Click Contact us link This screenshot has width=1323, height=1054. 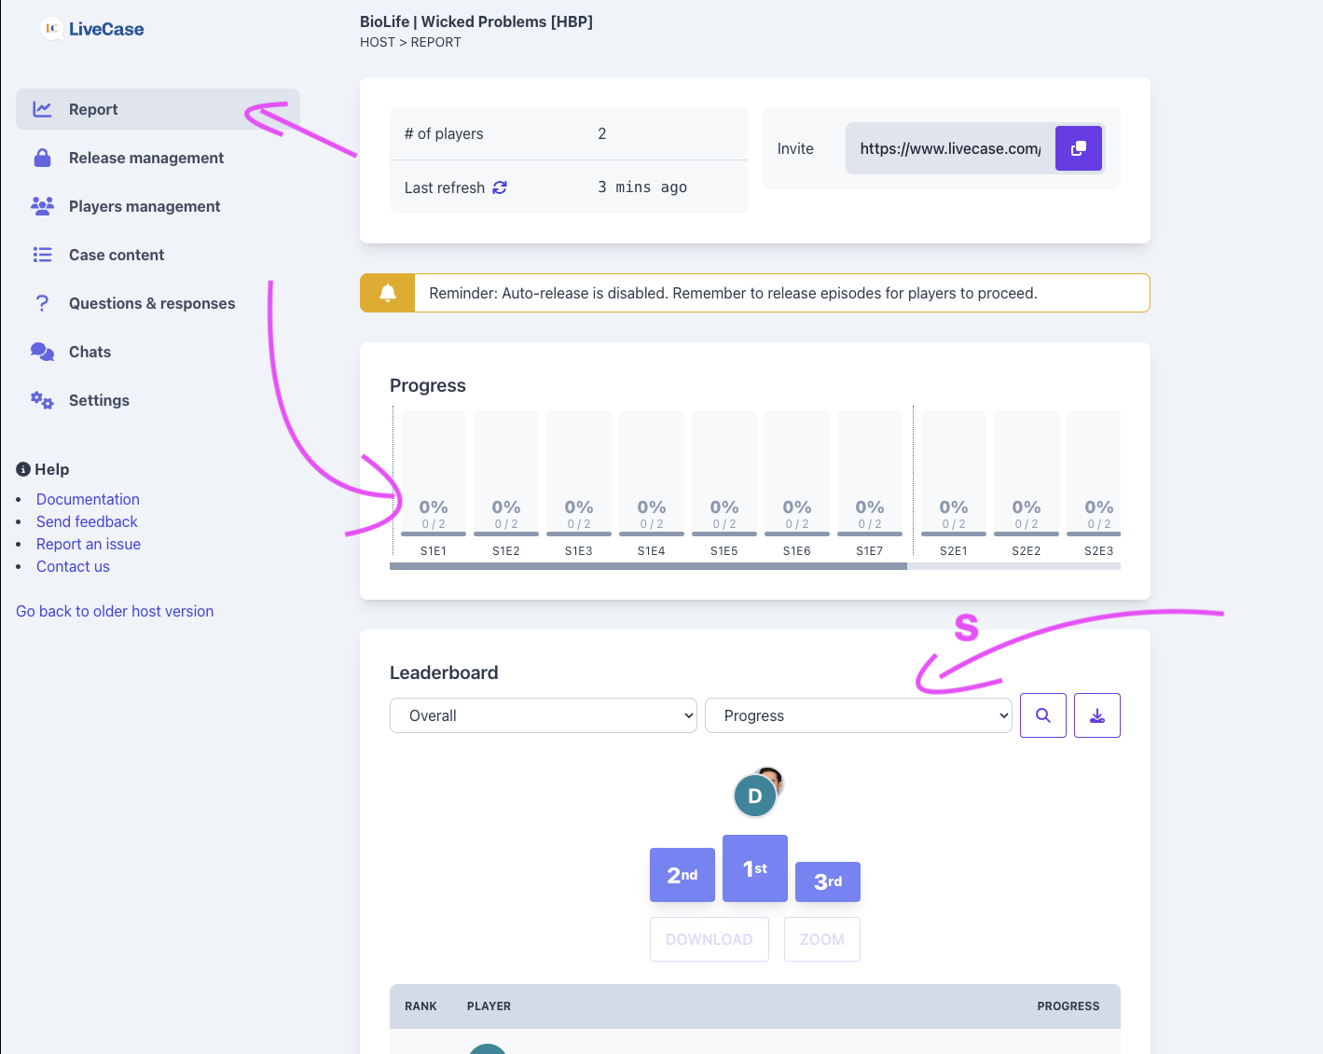(73, 566)
